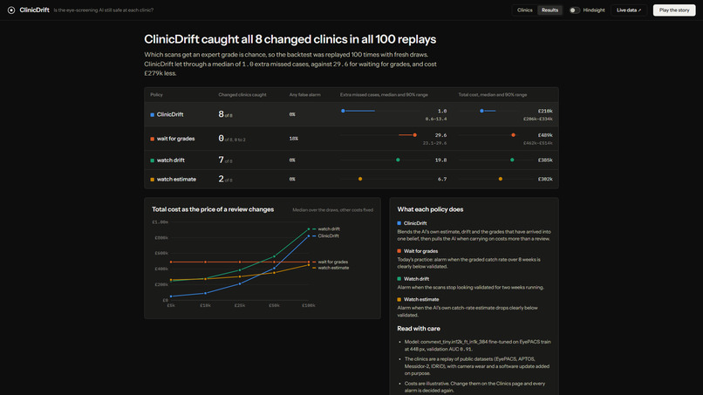The width and height of the screenshot is (703, 395).
Task: Click the Policy column header
Action: (156, 95)
